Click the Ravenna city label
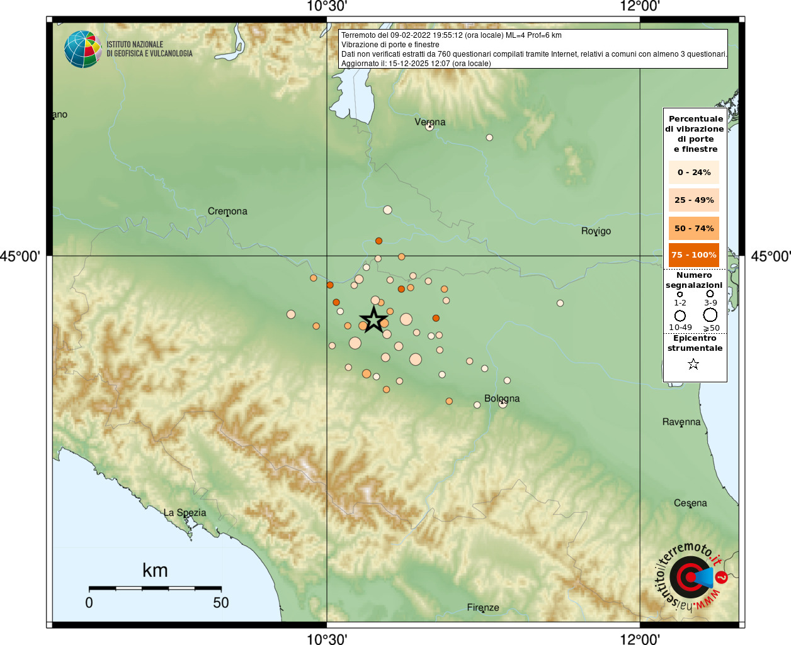The image size is (791, 645). [681, 421]
